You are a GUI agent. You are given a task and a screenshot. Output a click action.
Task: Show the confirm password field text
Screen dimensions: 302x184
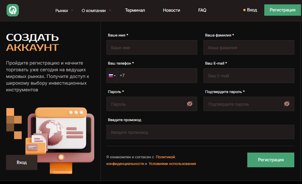(x=287, y=104)
